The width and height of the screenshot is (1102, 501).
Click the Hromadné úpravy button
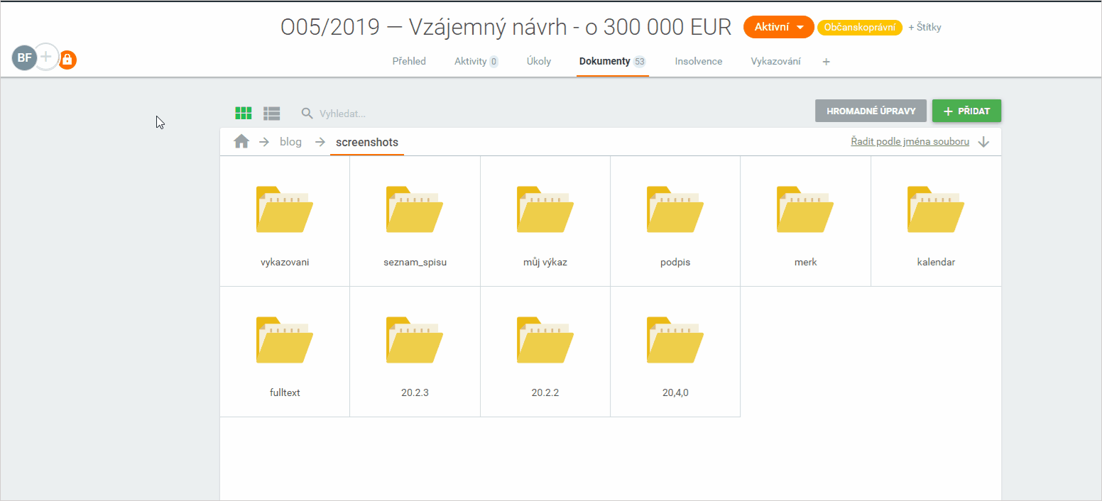click(871, 111)
